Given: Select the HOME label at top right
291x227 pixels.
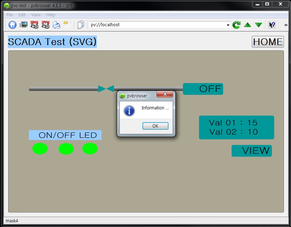Looking at the screenshot, I should pos(267,42).
